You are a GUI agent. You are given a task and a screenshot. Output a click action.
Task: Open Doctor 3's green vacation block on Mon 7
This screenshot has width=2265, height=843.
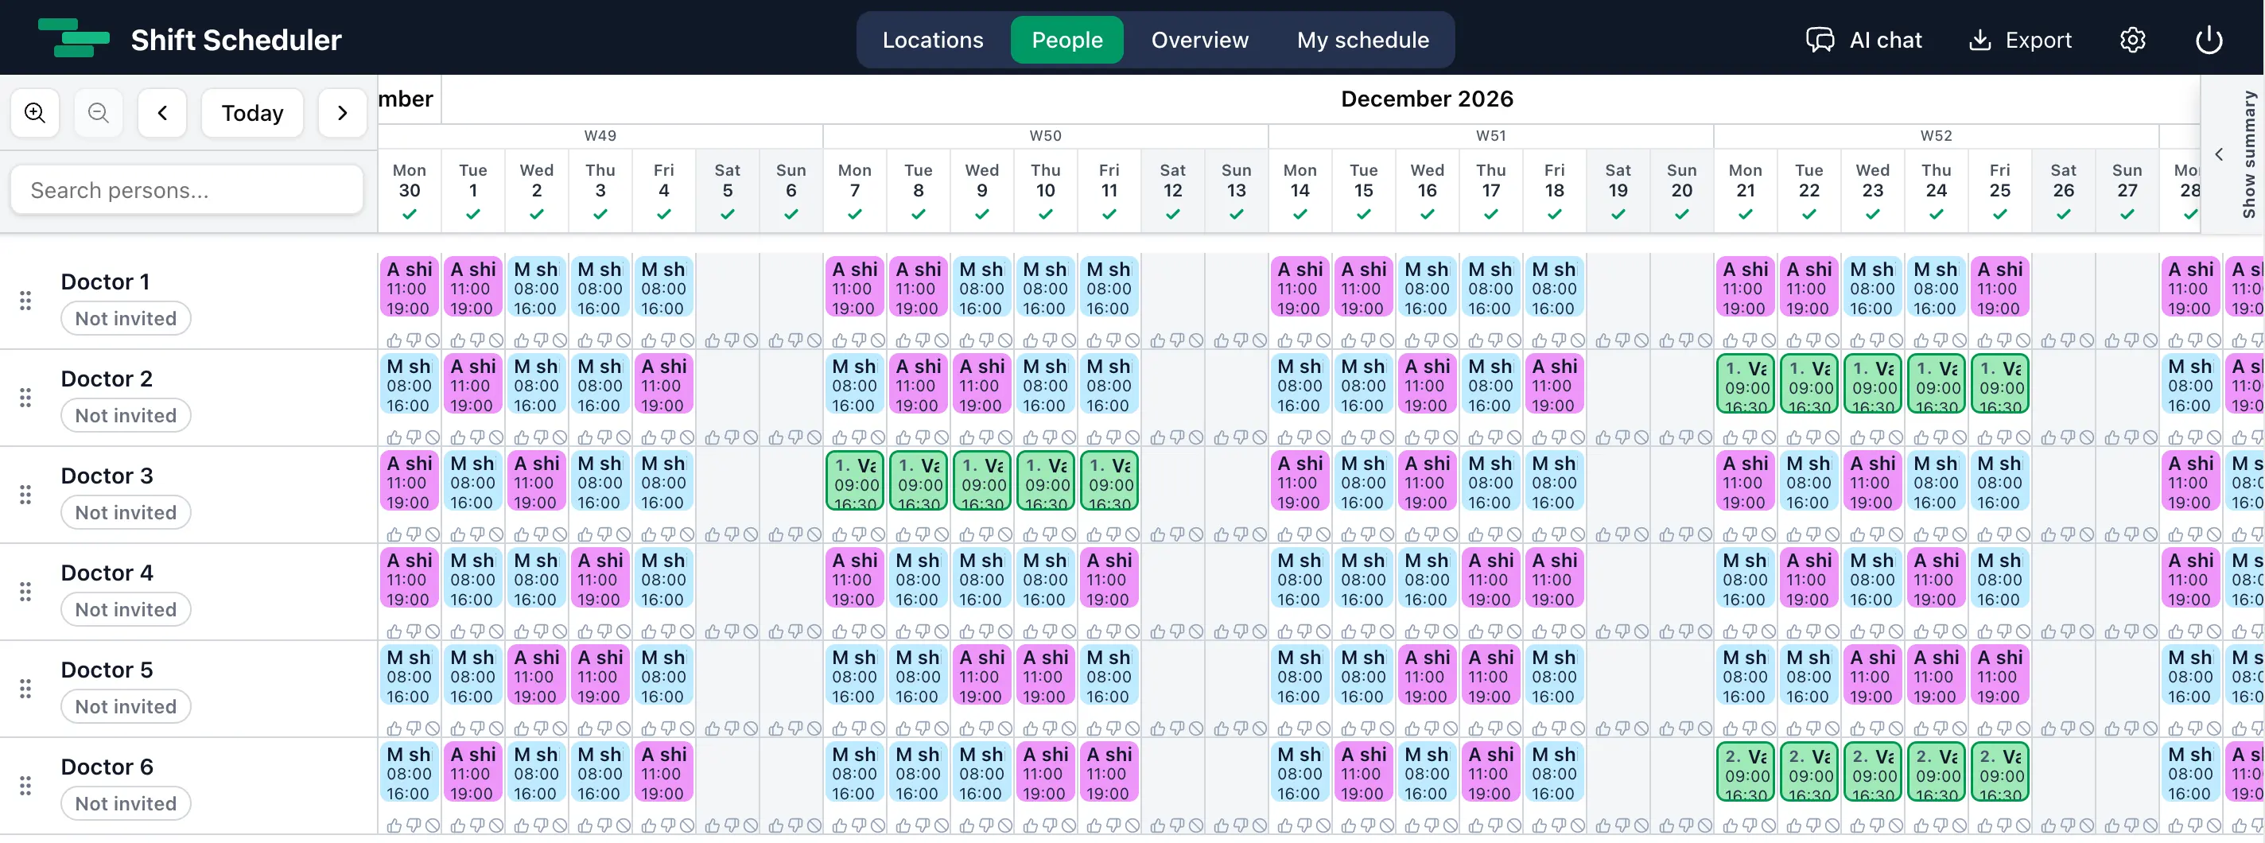pos(855,481)
